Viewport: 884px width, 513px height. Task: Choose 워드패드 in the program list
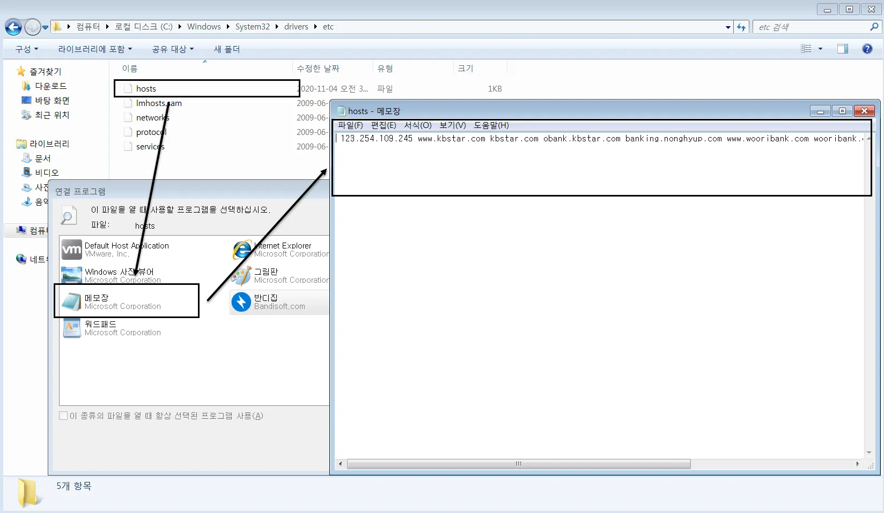click(112, 328)
